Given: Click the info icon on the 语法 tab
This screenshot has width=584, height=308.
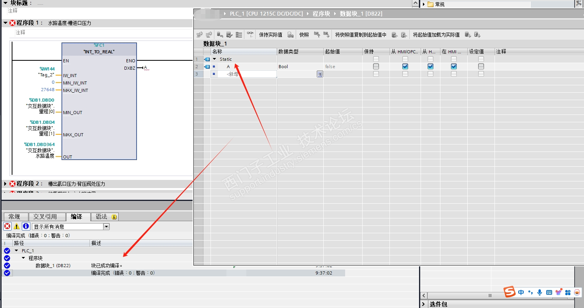Looking at the screenshot, I should click(x=114, y=217).
